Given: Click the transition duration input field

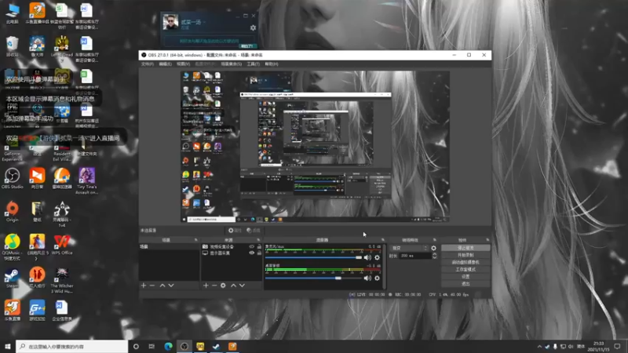Looking at the screenshot, I should 415,256.
